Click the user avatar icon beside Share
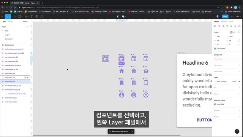 pyautogui.click(x=217, y=16)
